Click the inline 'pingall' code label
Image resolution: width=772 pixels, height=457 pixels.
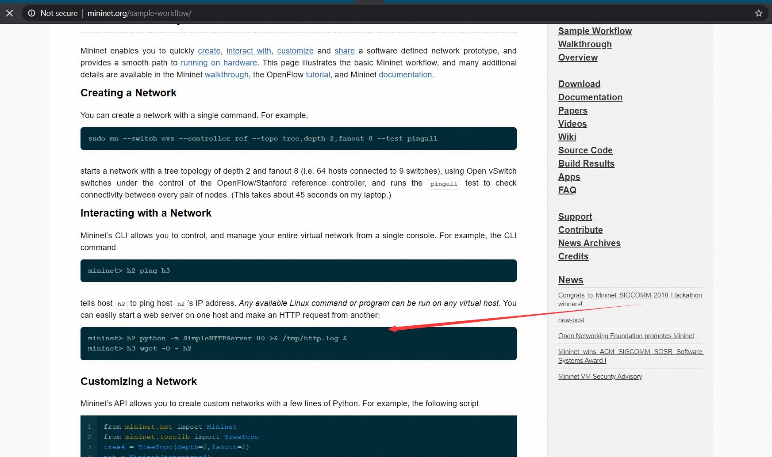click(x=444, y=184)
